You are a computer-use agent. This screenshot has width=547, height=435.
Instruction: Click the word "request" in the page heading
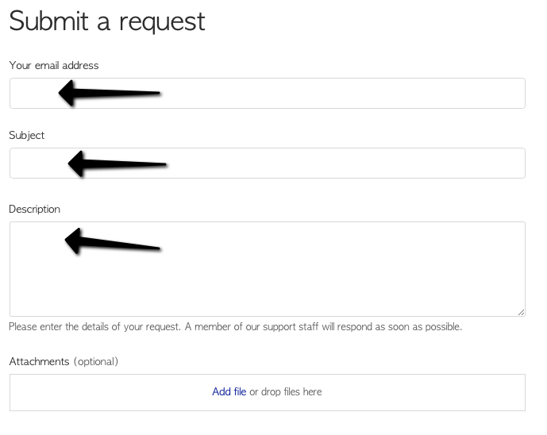coord(162,22)
